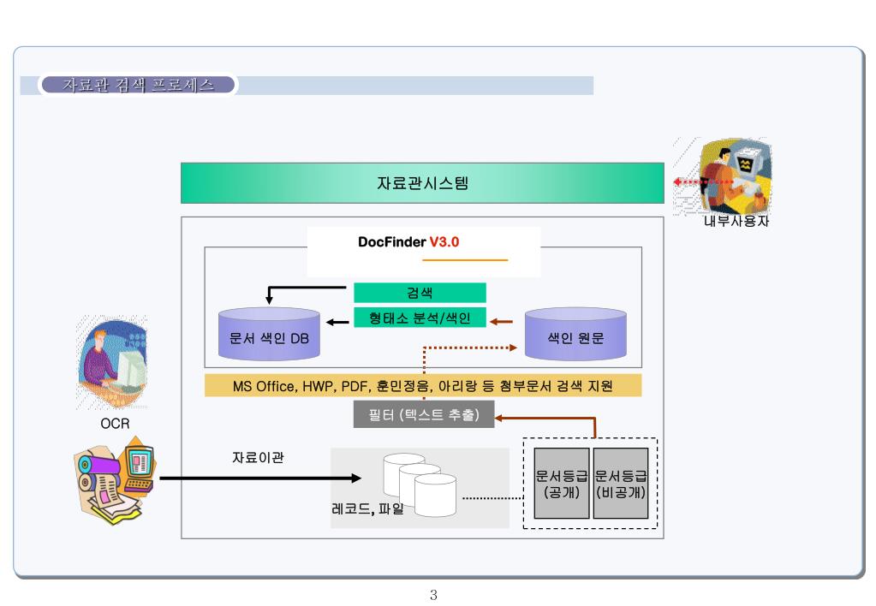
Task: Click page number 3 at the bottom
Action: [433, 595]
